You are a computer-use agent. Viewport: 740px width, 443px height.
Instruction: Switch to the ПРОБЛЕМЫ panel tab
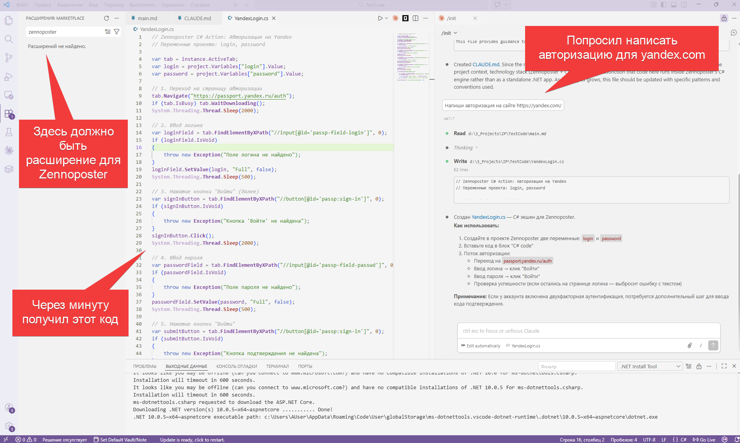tap(145, 366)
